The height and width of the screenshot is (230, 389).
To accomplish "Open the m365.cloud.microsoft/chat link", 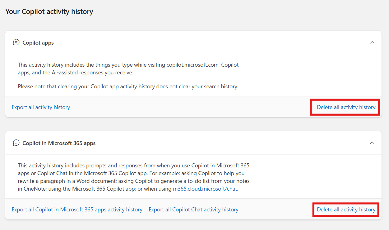I will click(x=205, y=189).
